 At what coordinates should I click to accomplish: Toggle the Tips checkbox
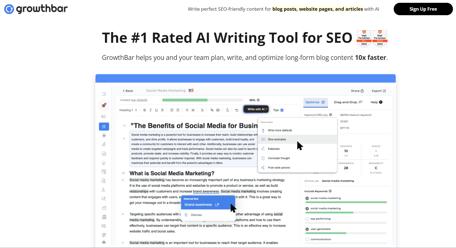[x=282, y=110]
